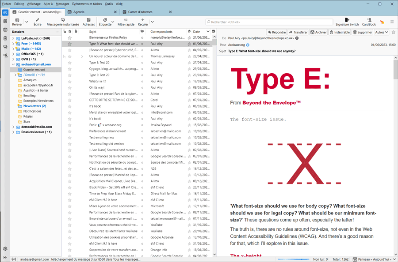Expand the Dossiers locaux tree

click(x=13, y=132)
